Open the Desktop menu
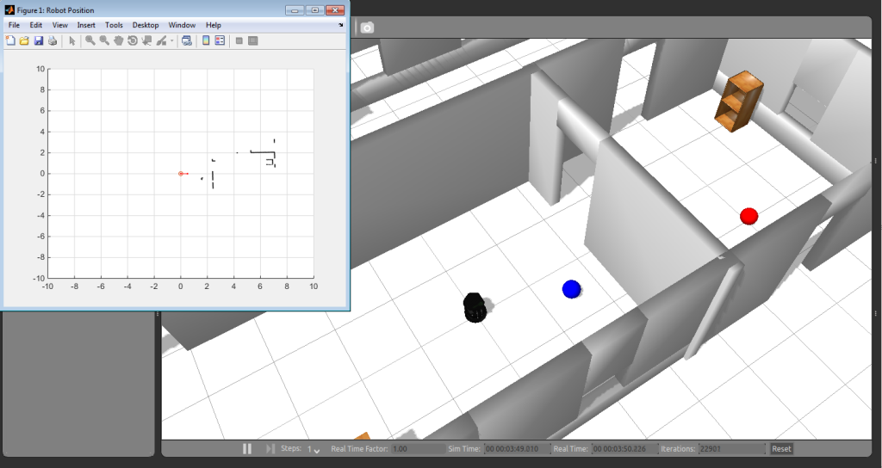Viewport: 882px width, 468px height. click(146, 25)
